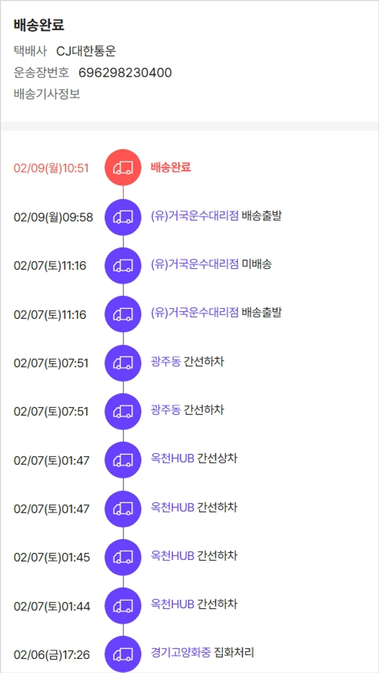This screenshot has width=379, height=673.
Task: Open (유)거국운수대리점 link in 미배송 row
Action: tap(195, 264)
